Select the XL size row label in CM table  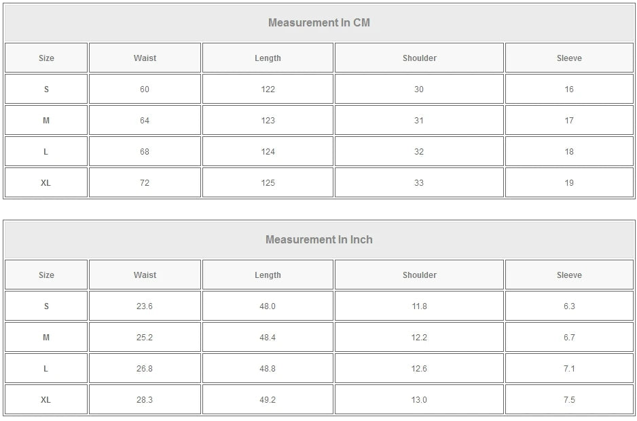click(46, 183)
